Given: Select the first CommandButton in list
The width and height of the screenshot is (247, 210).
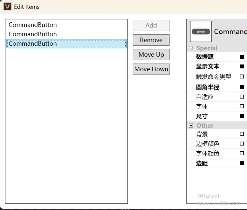Looking at the screenshot, I should (33, 25).
